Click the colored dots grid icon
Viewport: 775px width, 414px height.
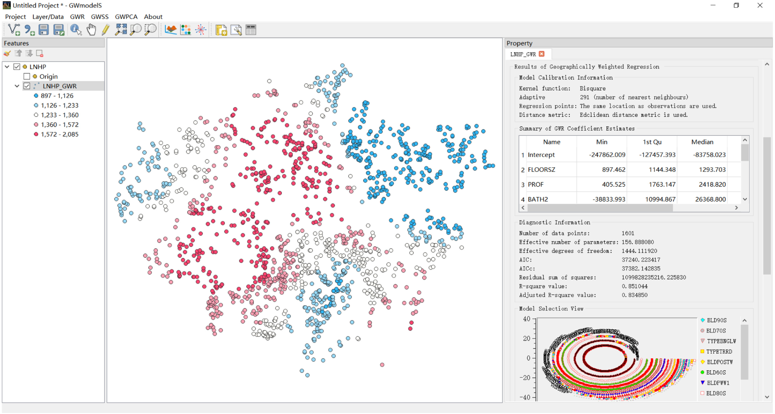pyautogui.click(x=185, y=30)
